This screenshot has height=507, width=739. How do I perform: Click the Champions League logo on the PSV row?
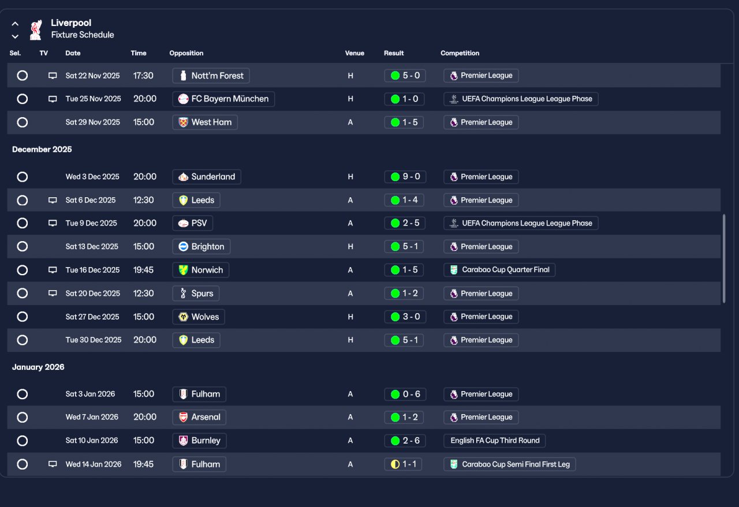[454, 223]
